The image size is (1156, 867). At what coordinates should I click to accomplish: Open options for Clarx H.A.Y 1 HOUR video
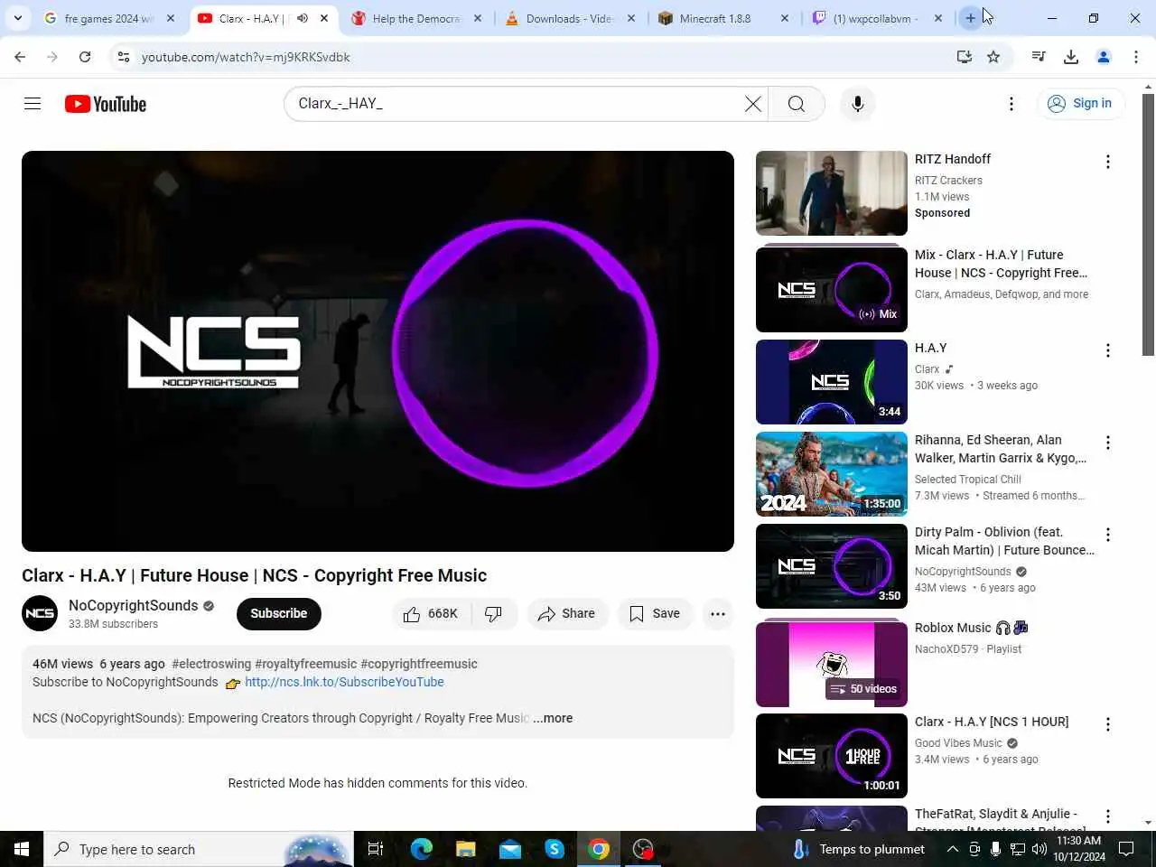pos(1108,724)
